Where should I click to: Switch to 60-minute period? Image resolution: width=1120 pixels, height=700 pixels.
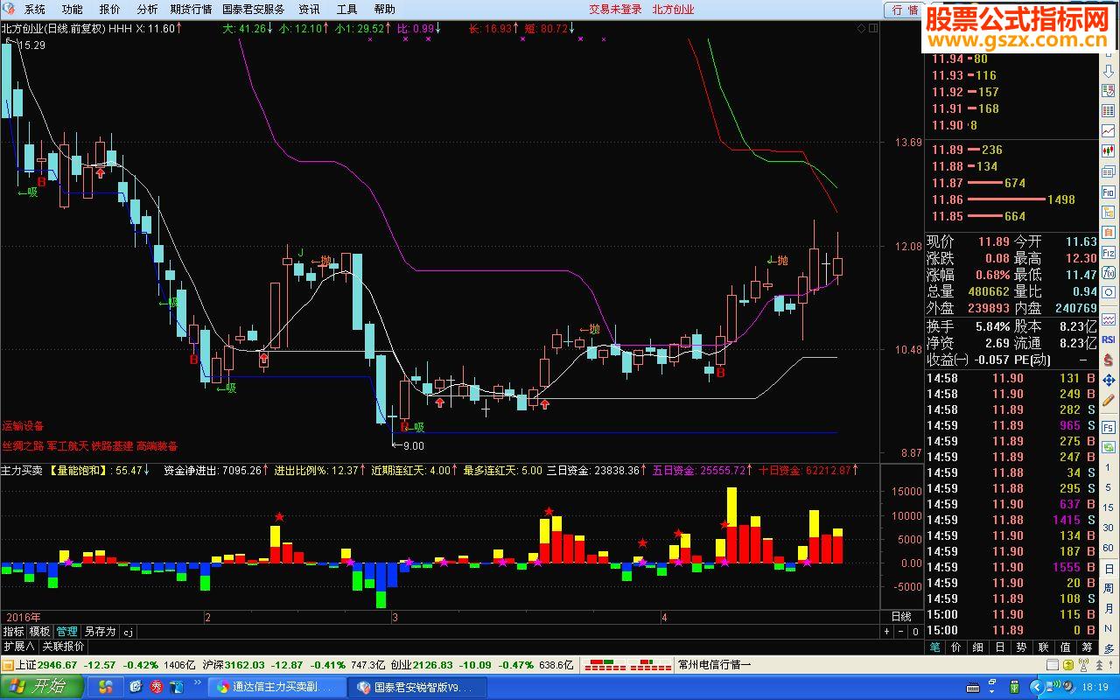[x=1109, y=548]
